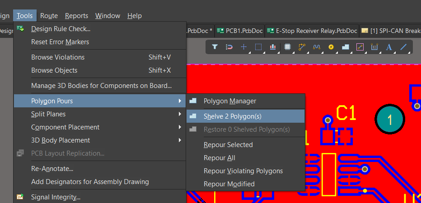Choose Shelve 2 Polygon(s)
421x203 pixels.
coord(246,116)
